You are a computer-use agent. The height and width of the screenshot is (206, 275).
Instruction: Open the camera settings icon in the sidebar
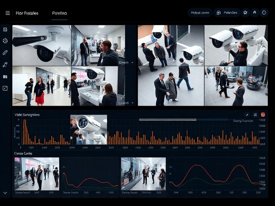(x=5, y=41)
